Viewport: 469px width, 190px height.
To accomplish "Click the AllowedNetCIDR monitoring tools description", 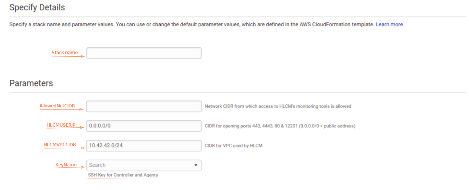I will click(x=278, y=106).
